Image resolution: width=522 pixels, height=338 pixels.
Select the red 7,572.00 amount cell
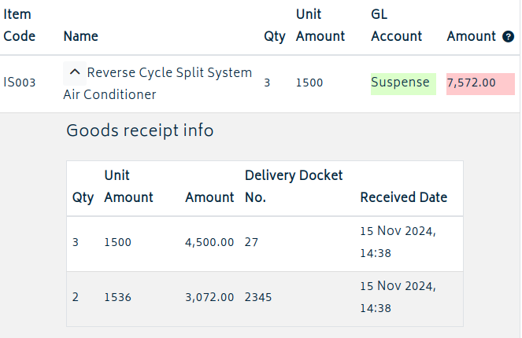click(480, 84)
